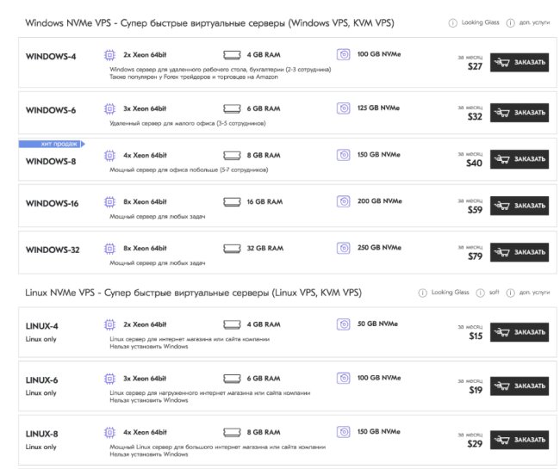Click disk icon in LINUX-6 row
This screenshot has height=469, width=560.
344,378
